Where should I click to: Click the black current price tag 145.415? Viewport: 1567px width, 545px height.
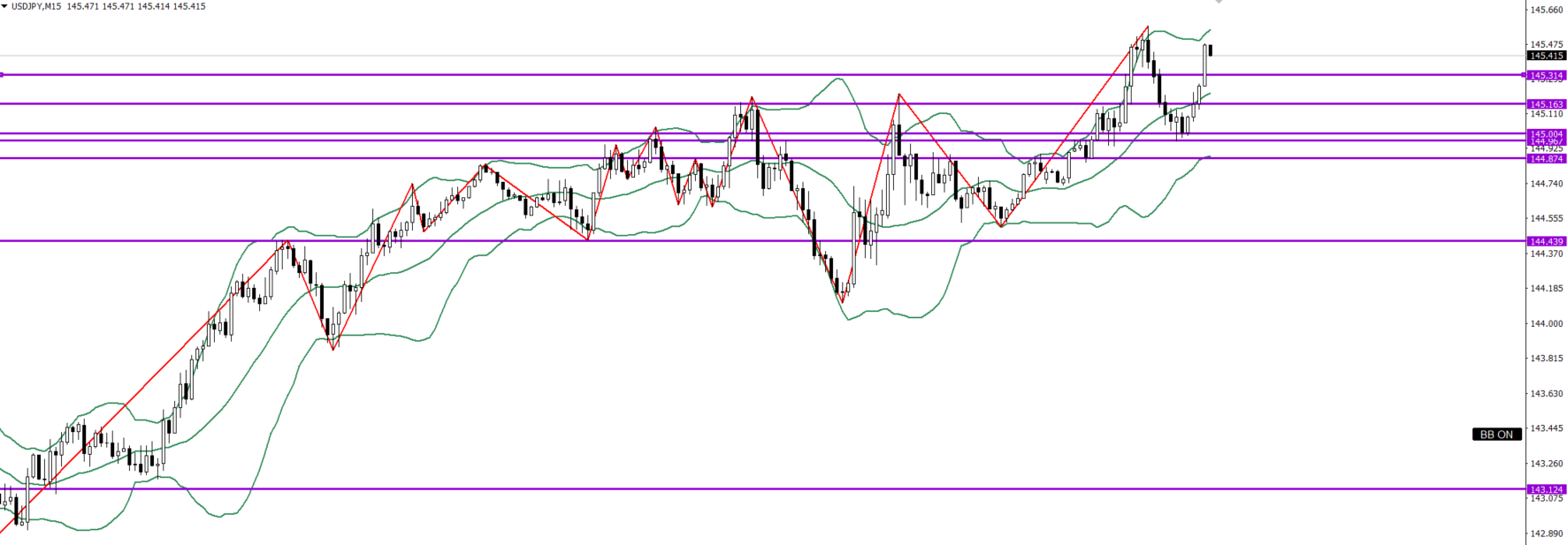click(x=1547, y=56)
